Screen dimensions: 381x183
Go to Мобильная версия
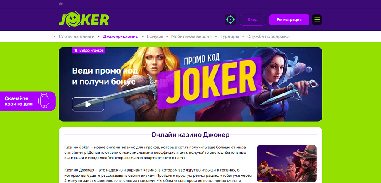191,36
